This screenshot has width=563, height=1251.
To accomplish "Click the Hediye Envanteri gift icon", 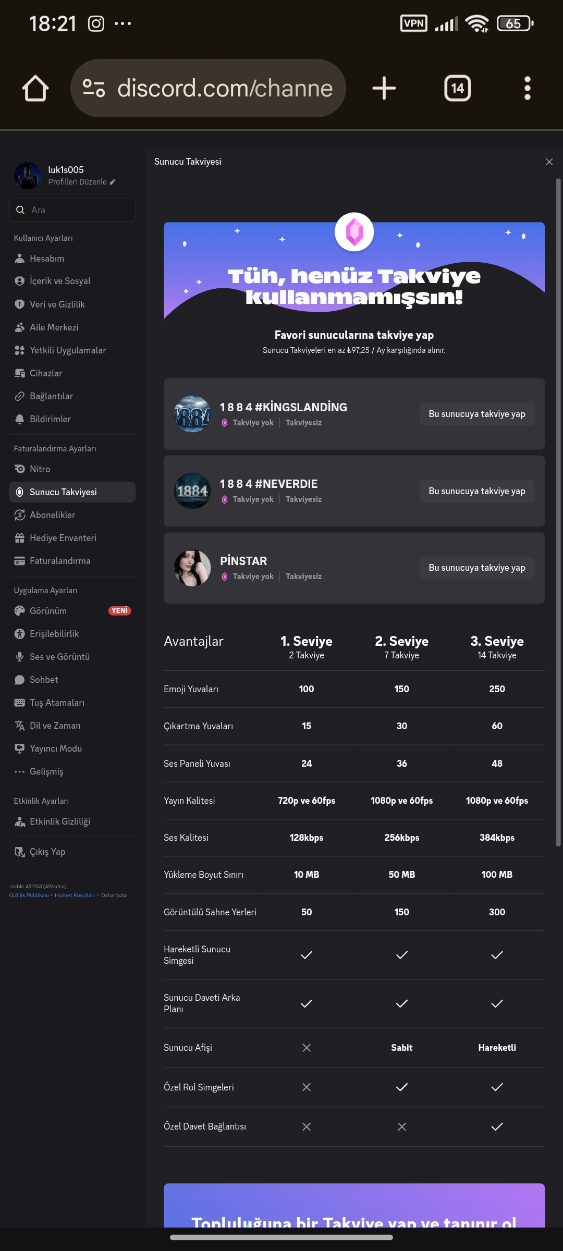I will click(x=19, y=538).
